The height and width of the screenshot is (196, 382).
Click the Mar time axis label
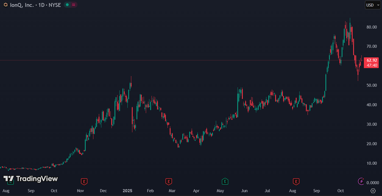click(172, 191)
